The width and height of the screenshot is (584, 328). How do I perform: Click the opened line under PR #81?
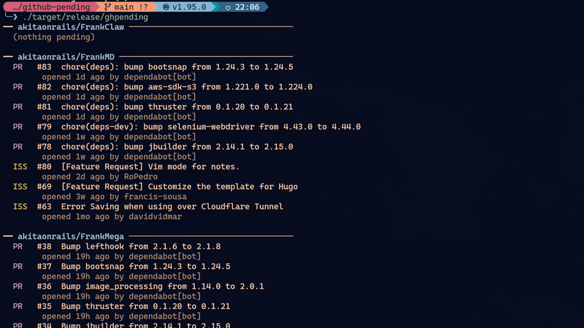119,117
